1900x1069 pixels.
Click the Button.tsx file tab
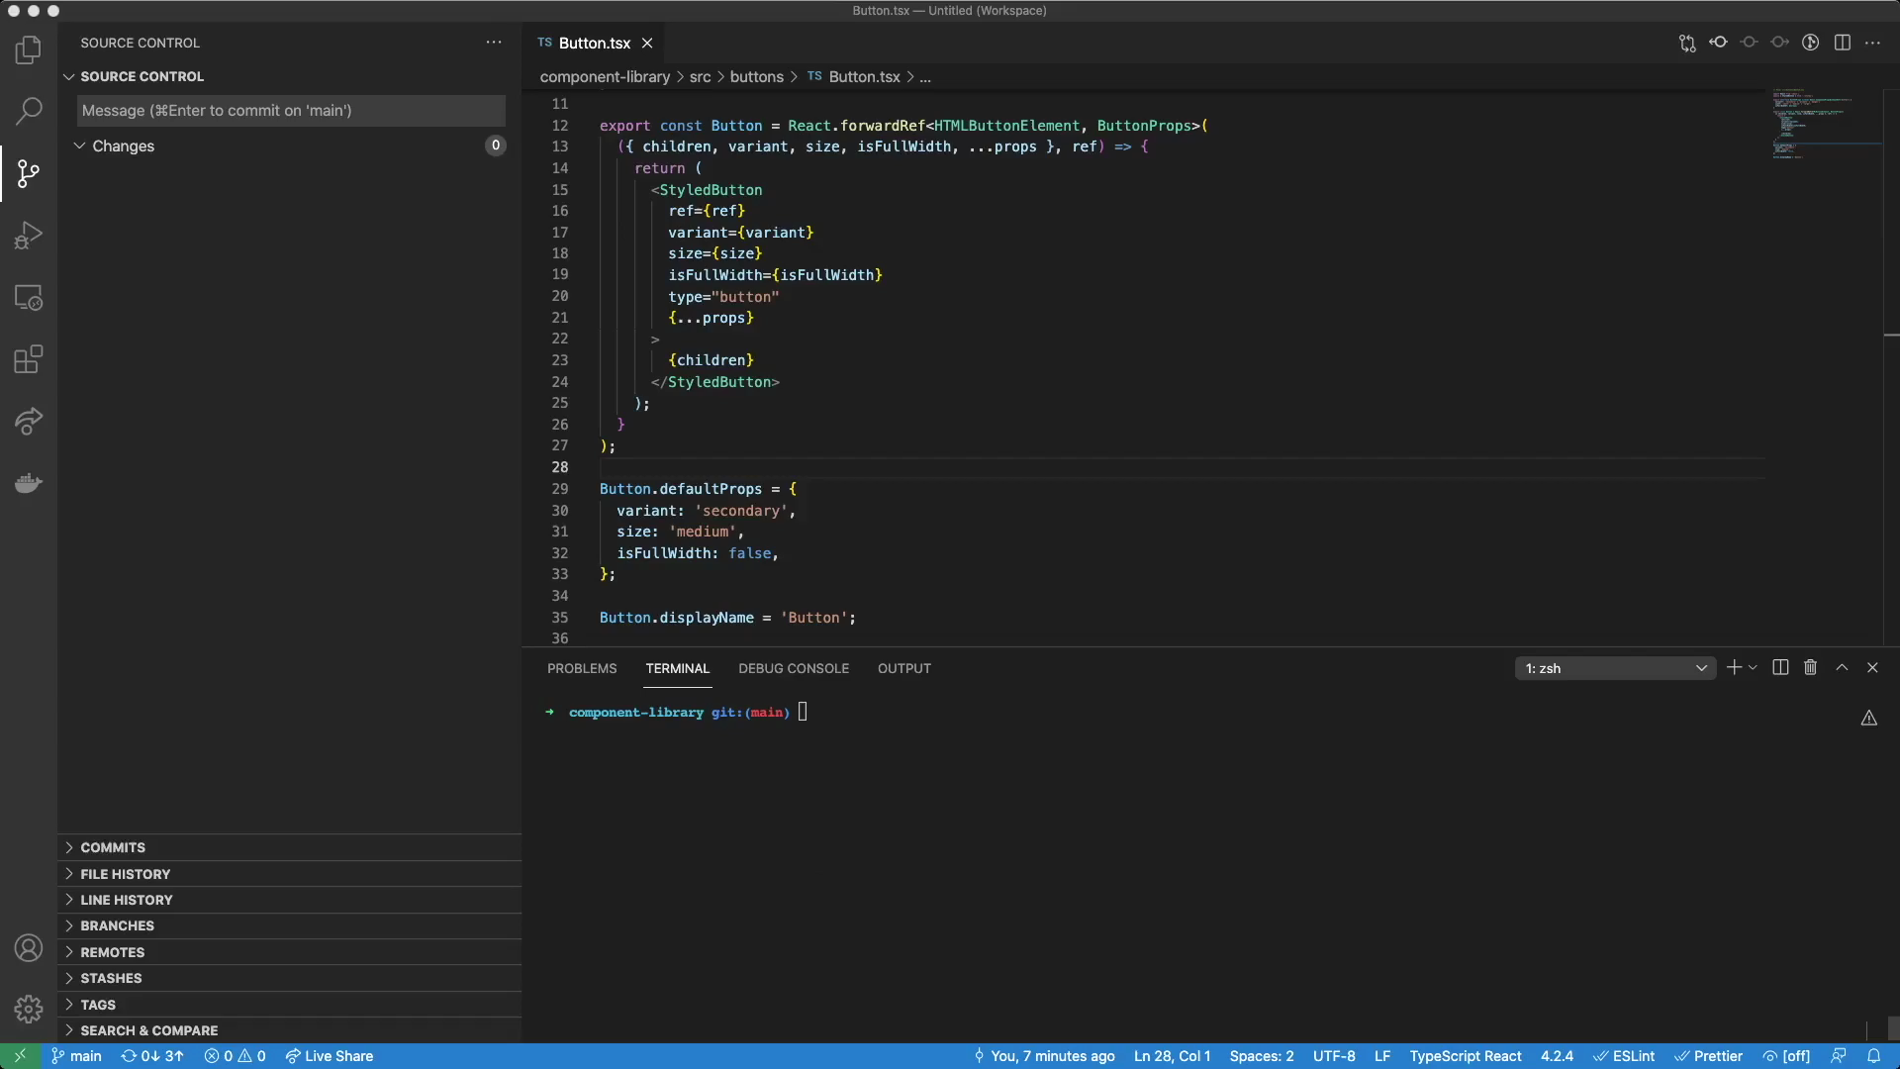tap(594, 44)
